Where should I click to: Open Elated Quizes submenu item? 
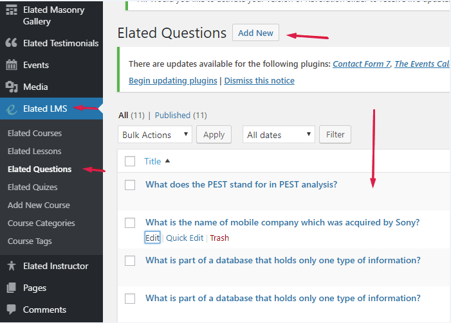32,187
